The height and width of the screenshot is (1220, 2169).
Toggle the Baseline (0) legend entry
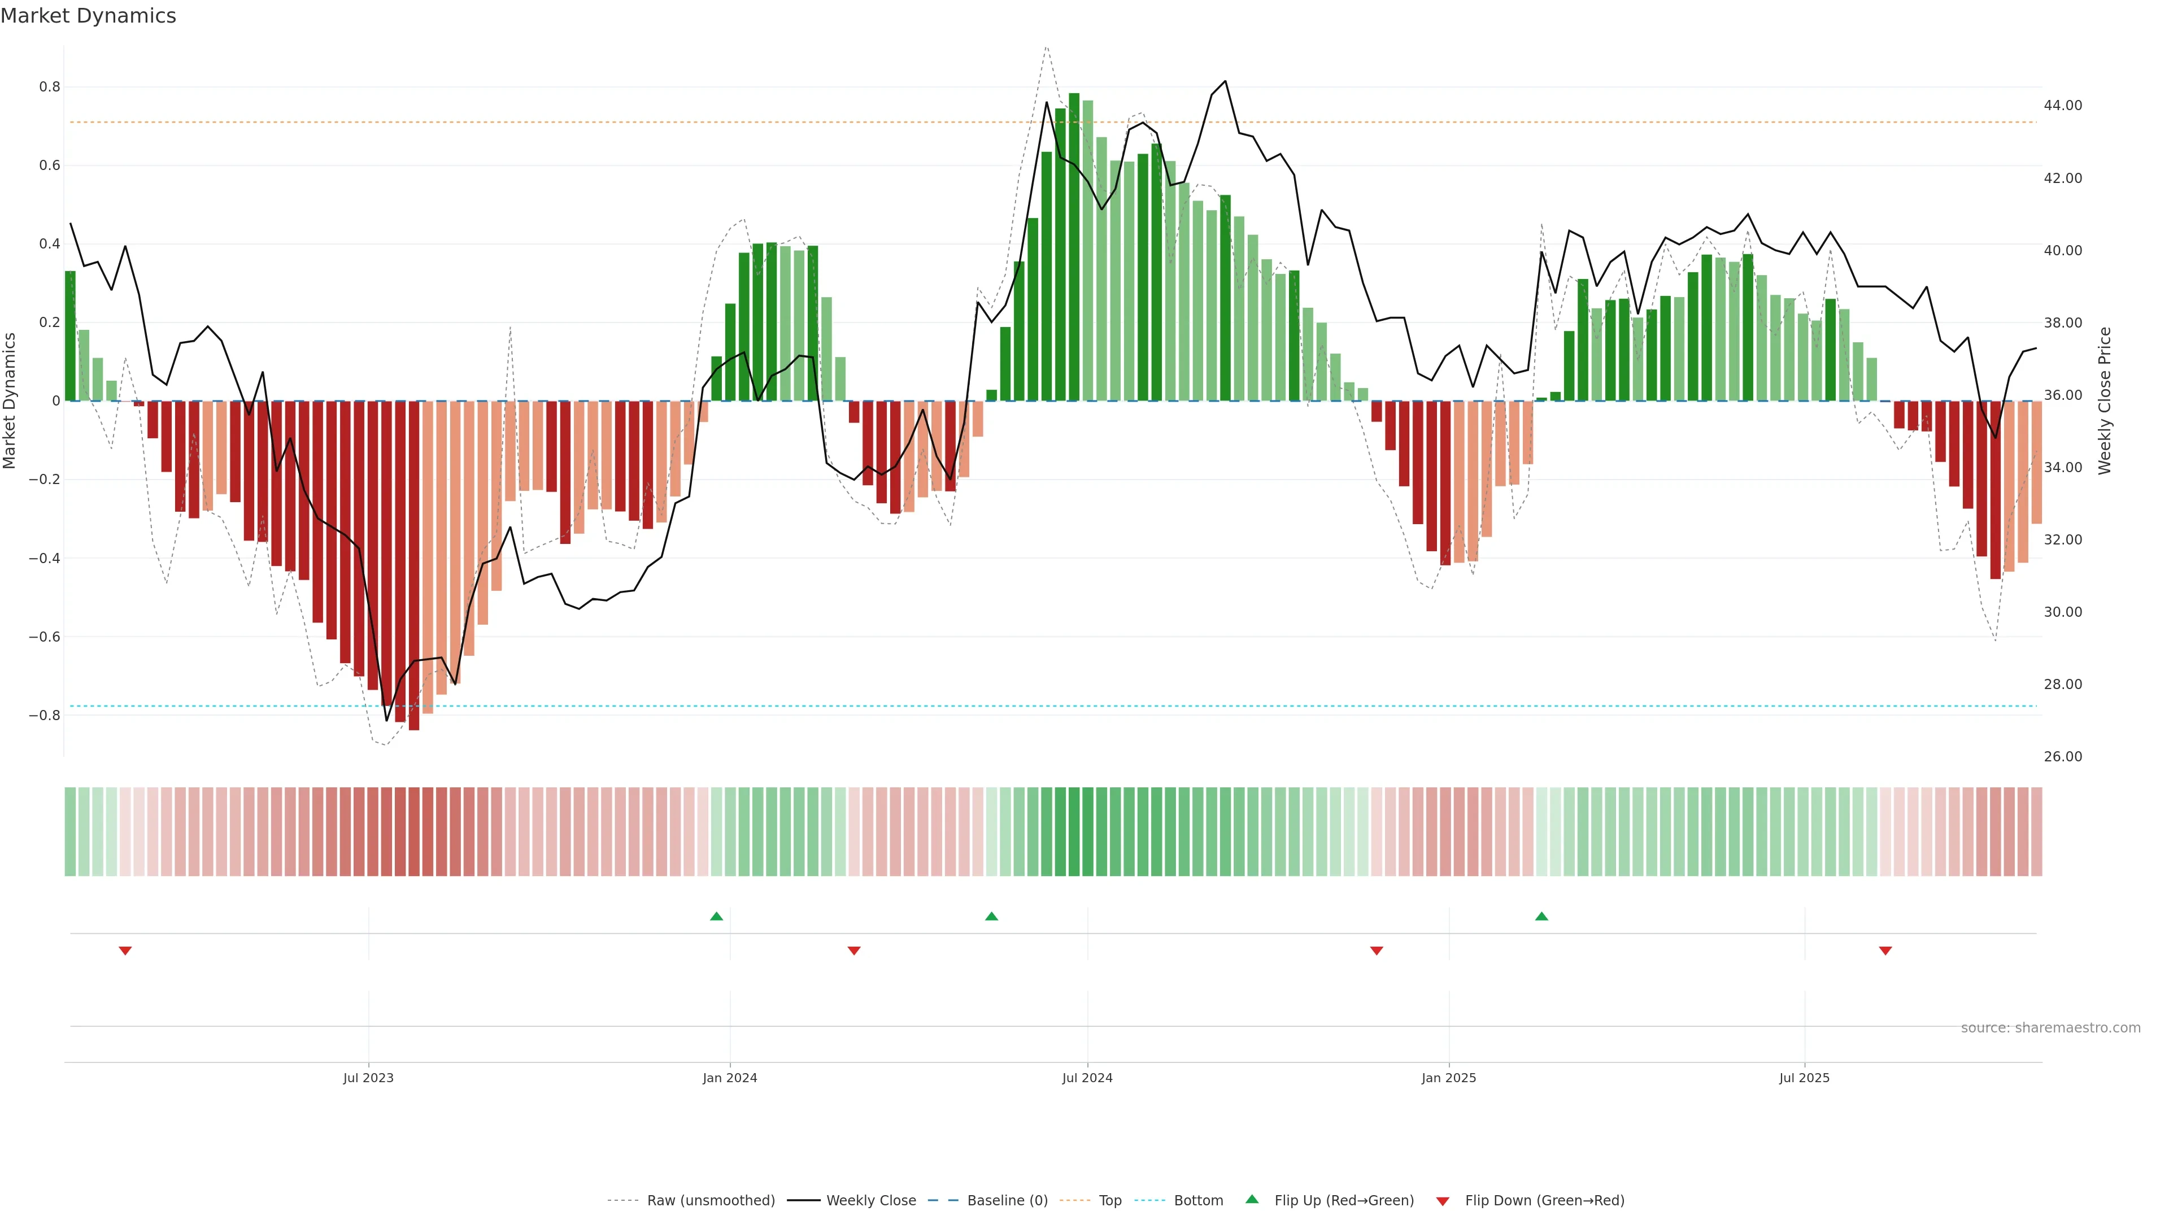click(x=1007, y=1201)
